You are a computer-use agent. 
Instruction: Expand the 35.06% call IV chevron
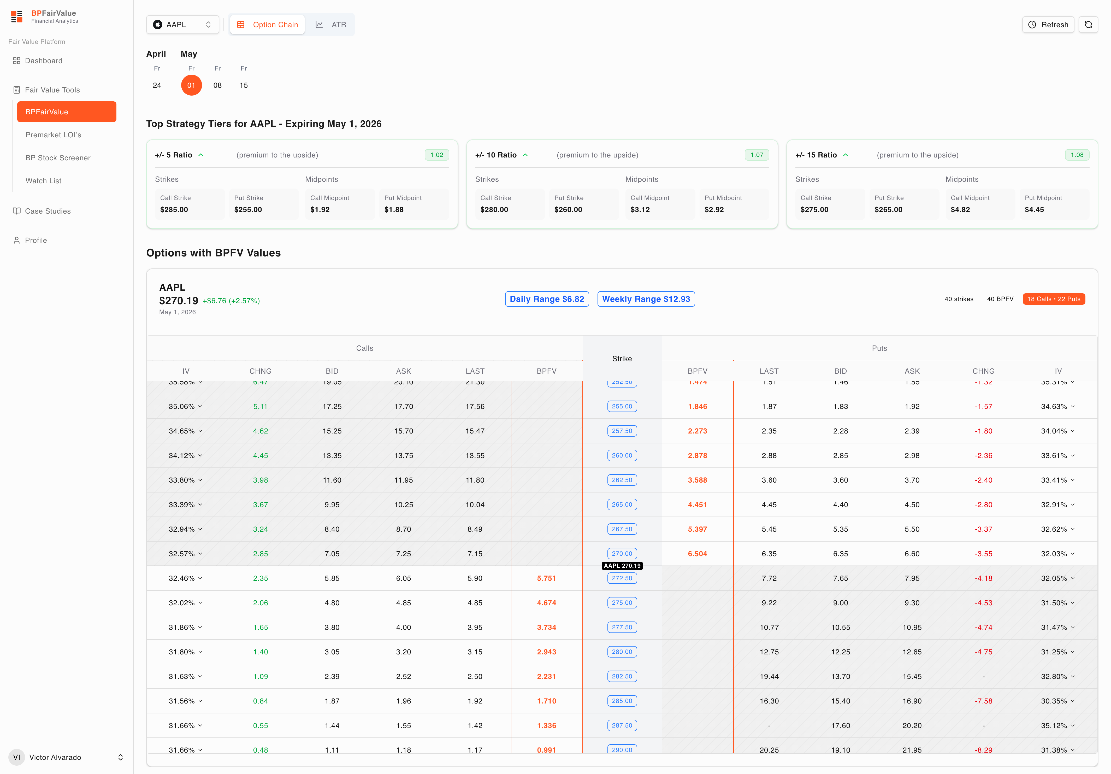pos(200,407)
